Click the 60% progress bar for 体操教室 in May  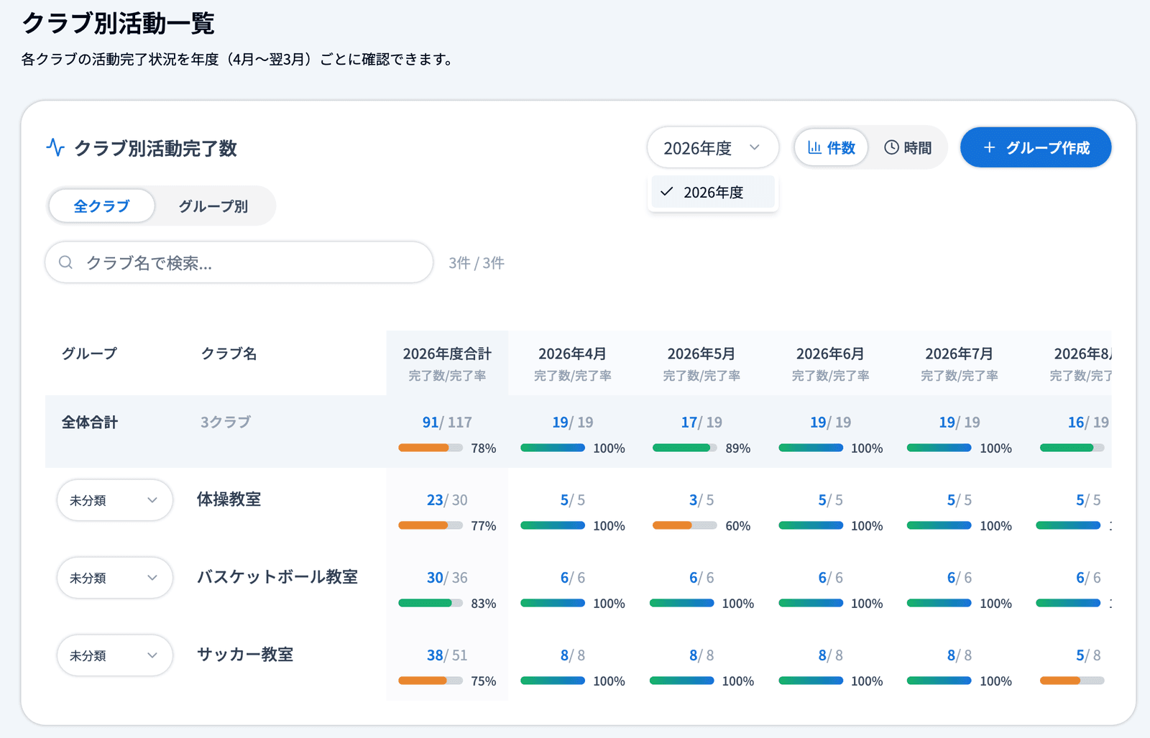pos(684,525)
